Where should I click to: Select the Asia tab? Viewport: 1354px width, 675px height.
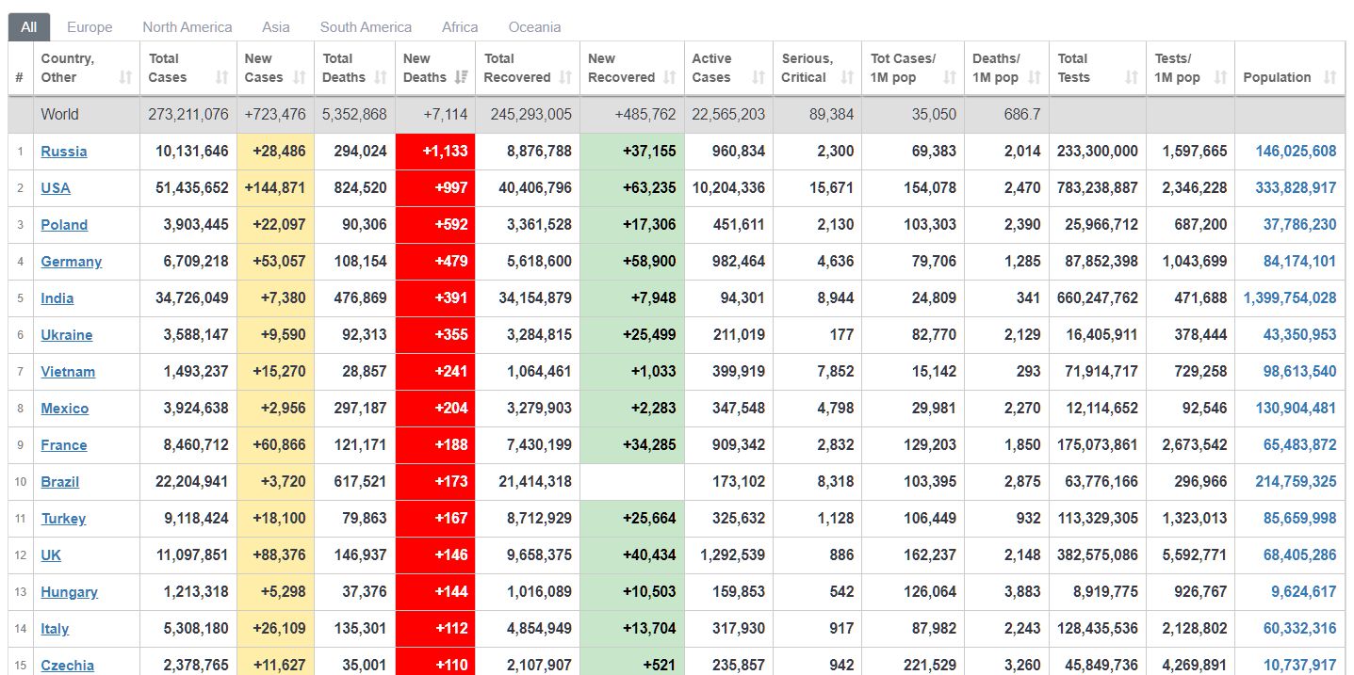click(x=276, y=27)
